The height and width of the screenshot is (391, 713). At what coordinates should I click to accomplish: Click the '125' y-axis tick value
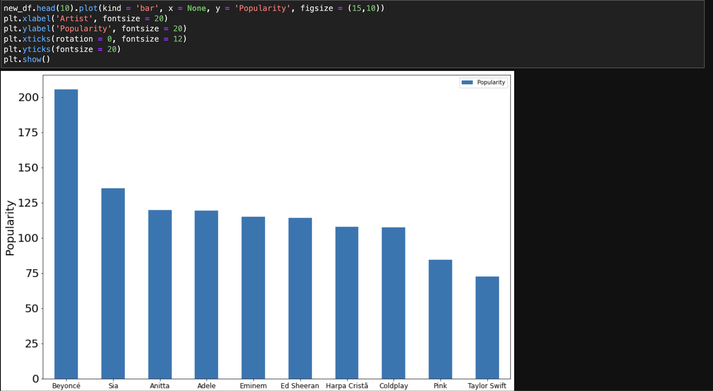point(28,203)
